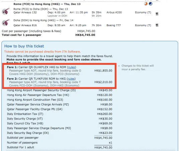Click 'Qatar Passenger Facility Charge Pfc (G4)'
This screenshot has width=179, height=151.
tap(35, 109)
